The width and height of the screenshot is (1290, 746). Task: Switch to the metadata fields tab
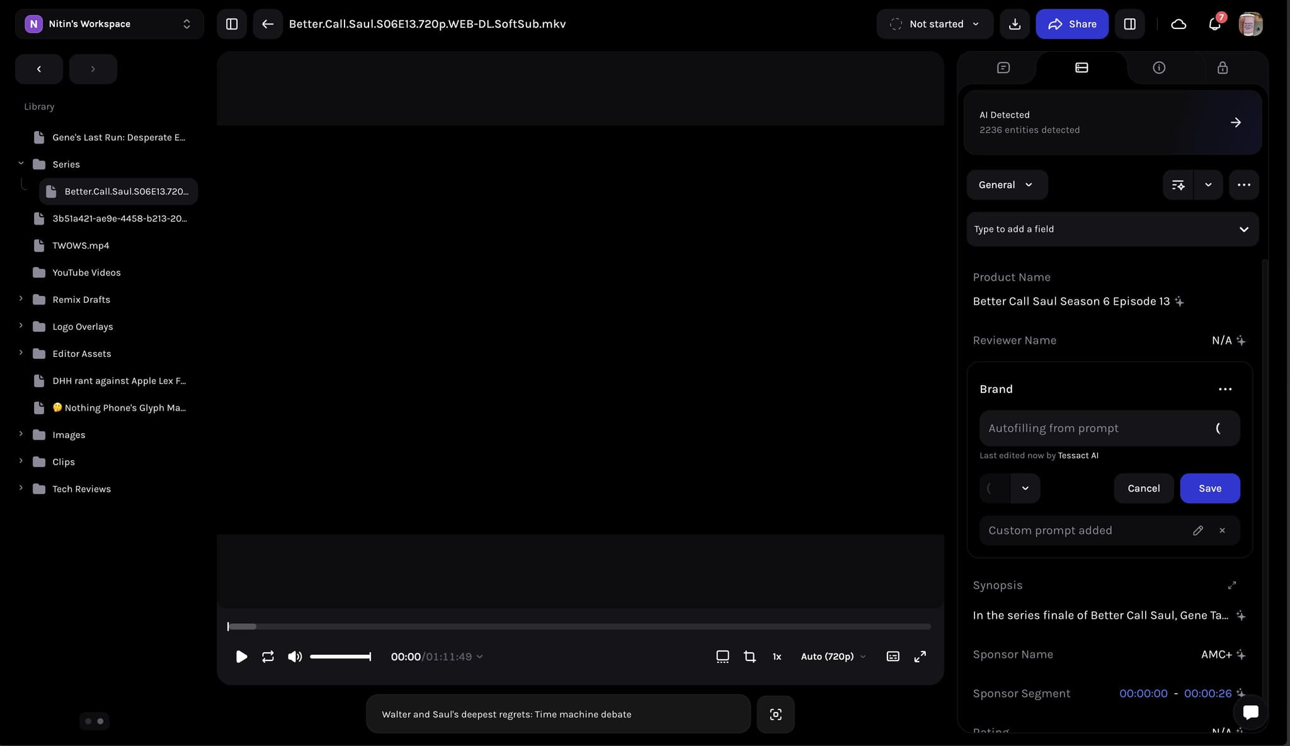tap(1081, 67)
